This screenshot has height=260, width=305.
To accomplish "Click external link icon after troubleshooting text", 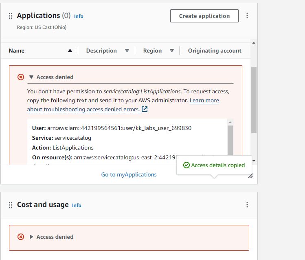I will click(145, 110).
